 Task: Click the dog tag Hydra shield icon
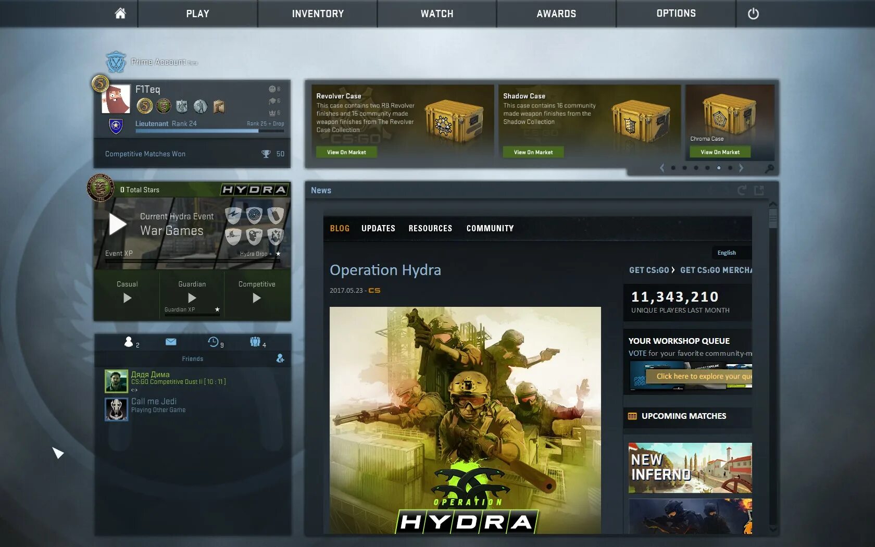pos(276,215)
